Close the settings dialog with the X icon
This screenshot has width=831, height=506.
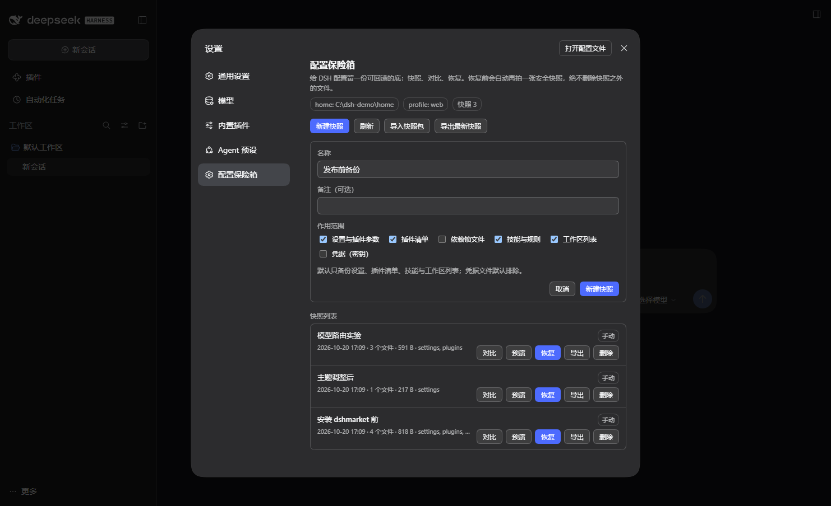(x=624, y=49)
